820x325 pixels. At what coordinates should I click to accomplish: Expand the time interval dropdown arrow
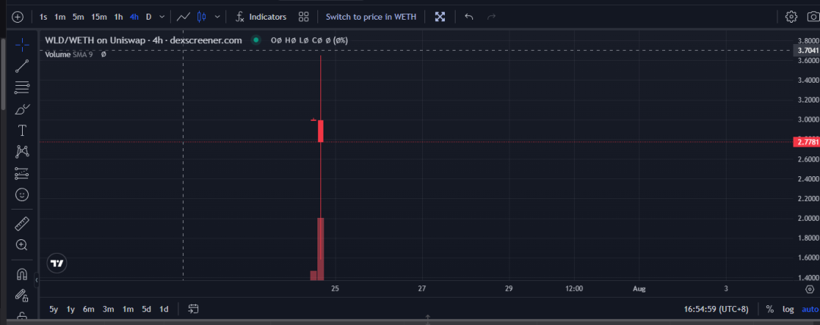click(x=162, y=17)
